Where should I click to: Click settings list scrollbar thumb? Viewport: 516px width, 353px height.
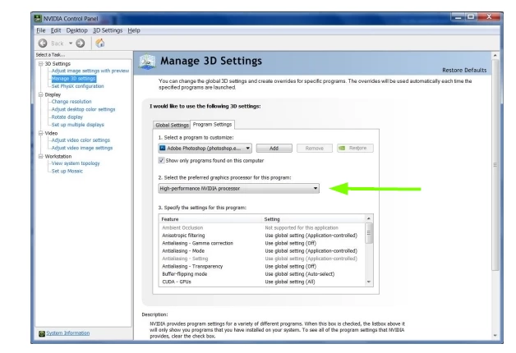tap(369, 233)
